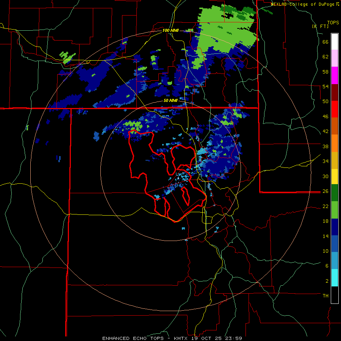The image size is (341, 341).
Task: Click the "TH" threshold legend label
Action: pos(325,296)
